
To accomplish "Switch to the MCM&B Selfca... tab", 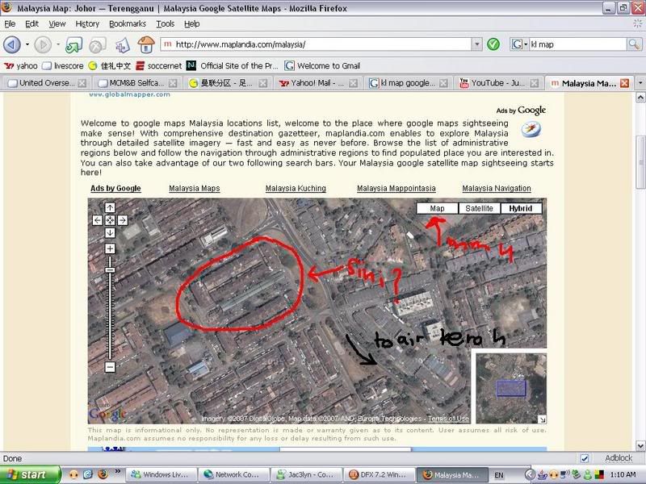I will (136, 83).
